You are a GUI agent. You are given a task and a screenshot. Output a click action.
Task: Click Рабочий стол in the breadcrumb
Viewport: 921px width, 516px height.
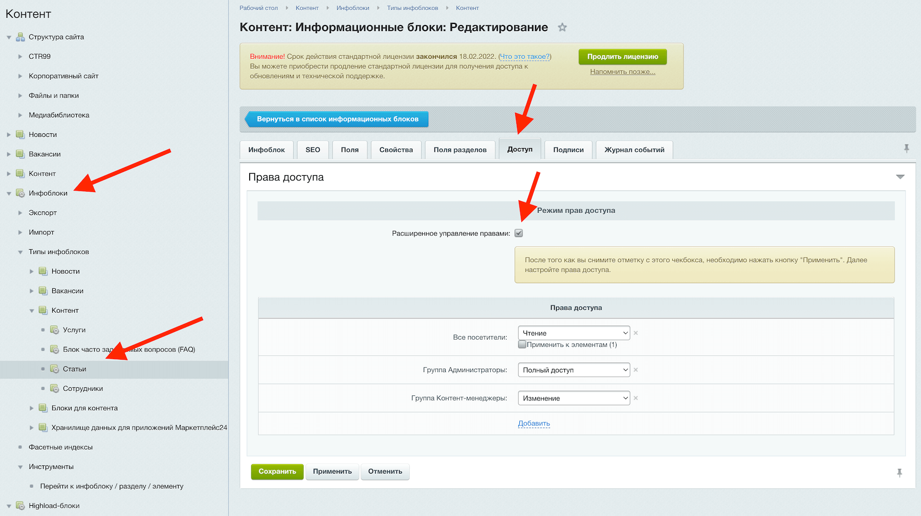click(259, 8)
